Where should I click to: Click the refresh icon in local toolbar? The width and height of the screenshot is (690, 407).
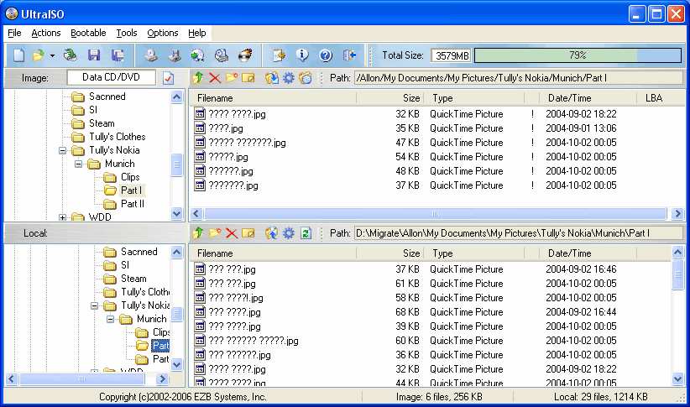(306, 232)
